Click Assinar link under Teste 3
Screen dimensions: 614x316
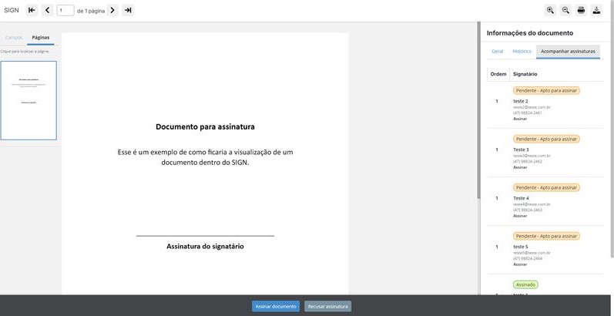520,167
